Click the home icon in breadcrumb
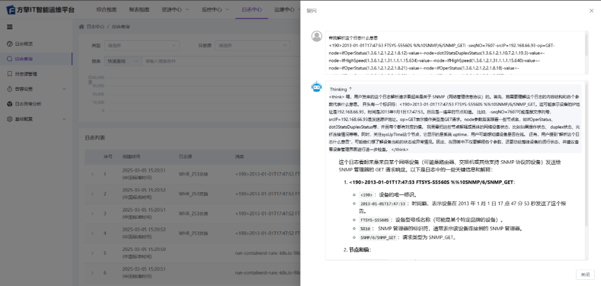Viewport: 601px width, 286px height. (81, 26)
